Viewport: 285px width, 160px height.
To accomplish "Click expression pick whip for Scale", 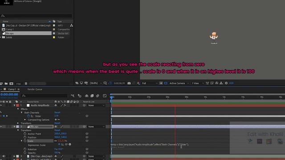I will click(x=66, y=144).
